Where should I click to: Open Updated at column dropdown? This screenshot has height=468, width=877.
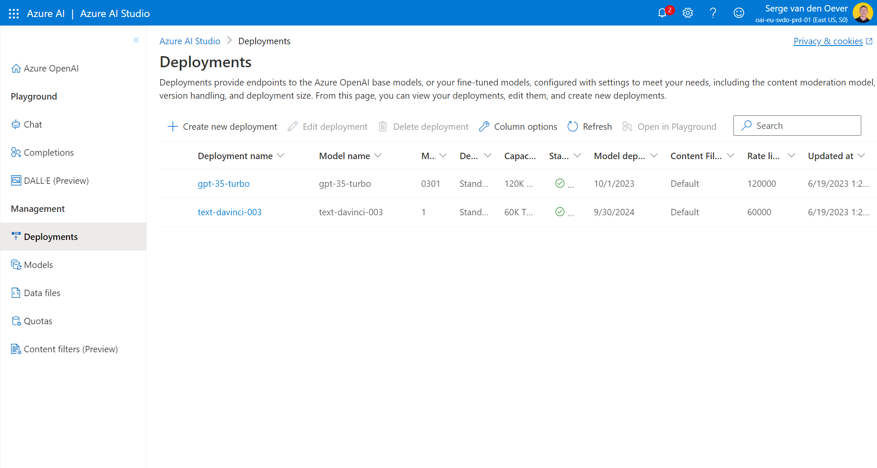pos(861,156)
